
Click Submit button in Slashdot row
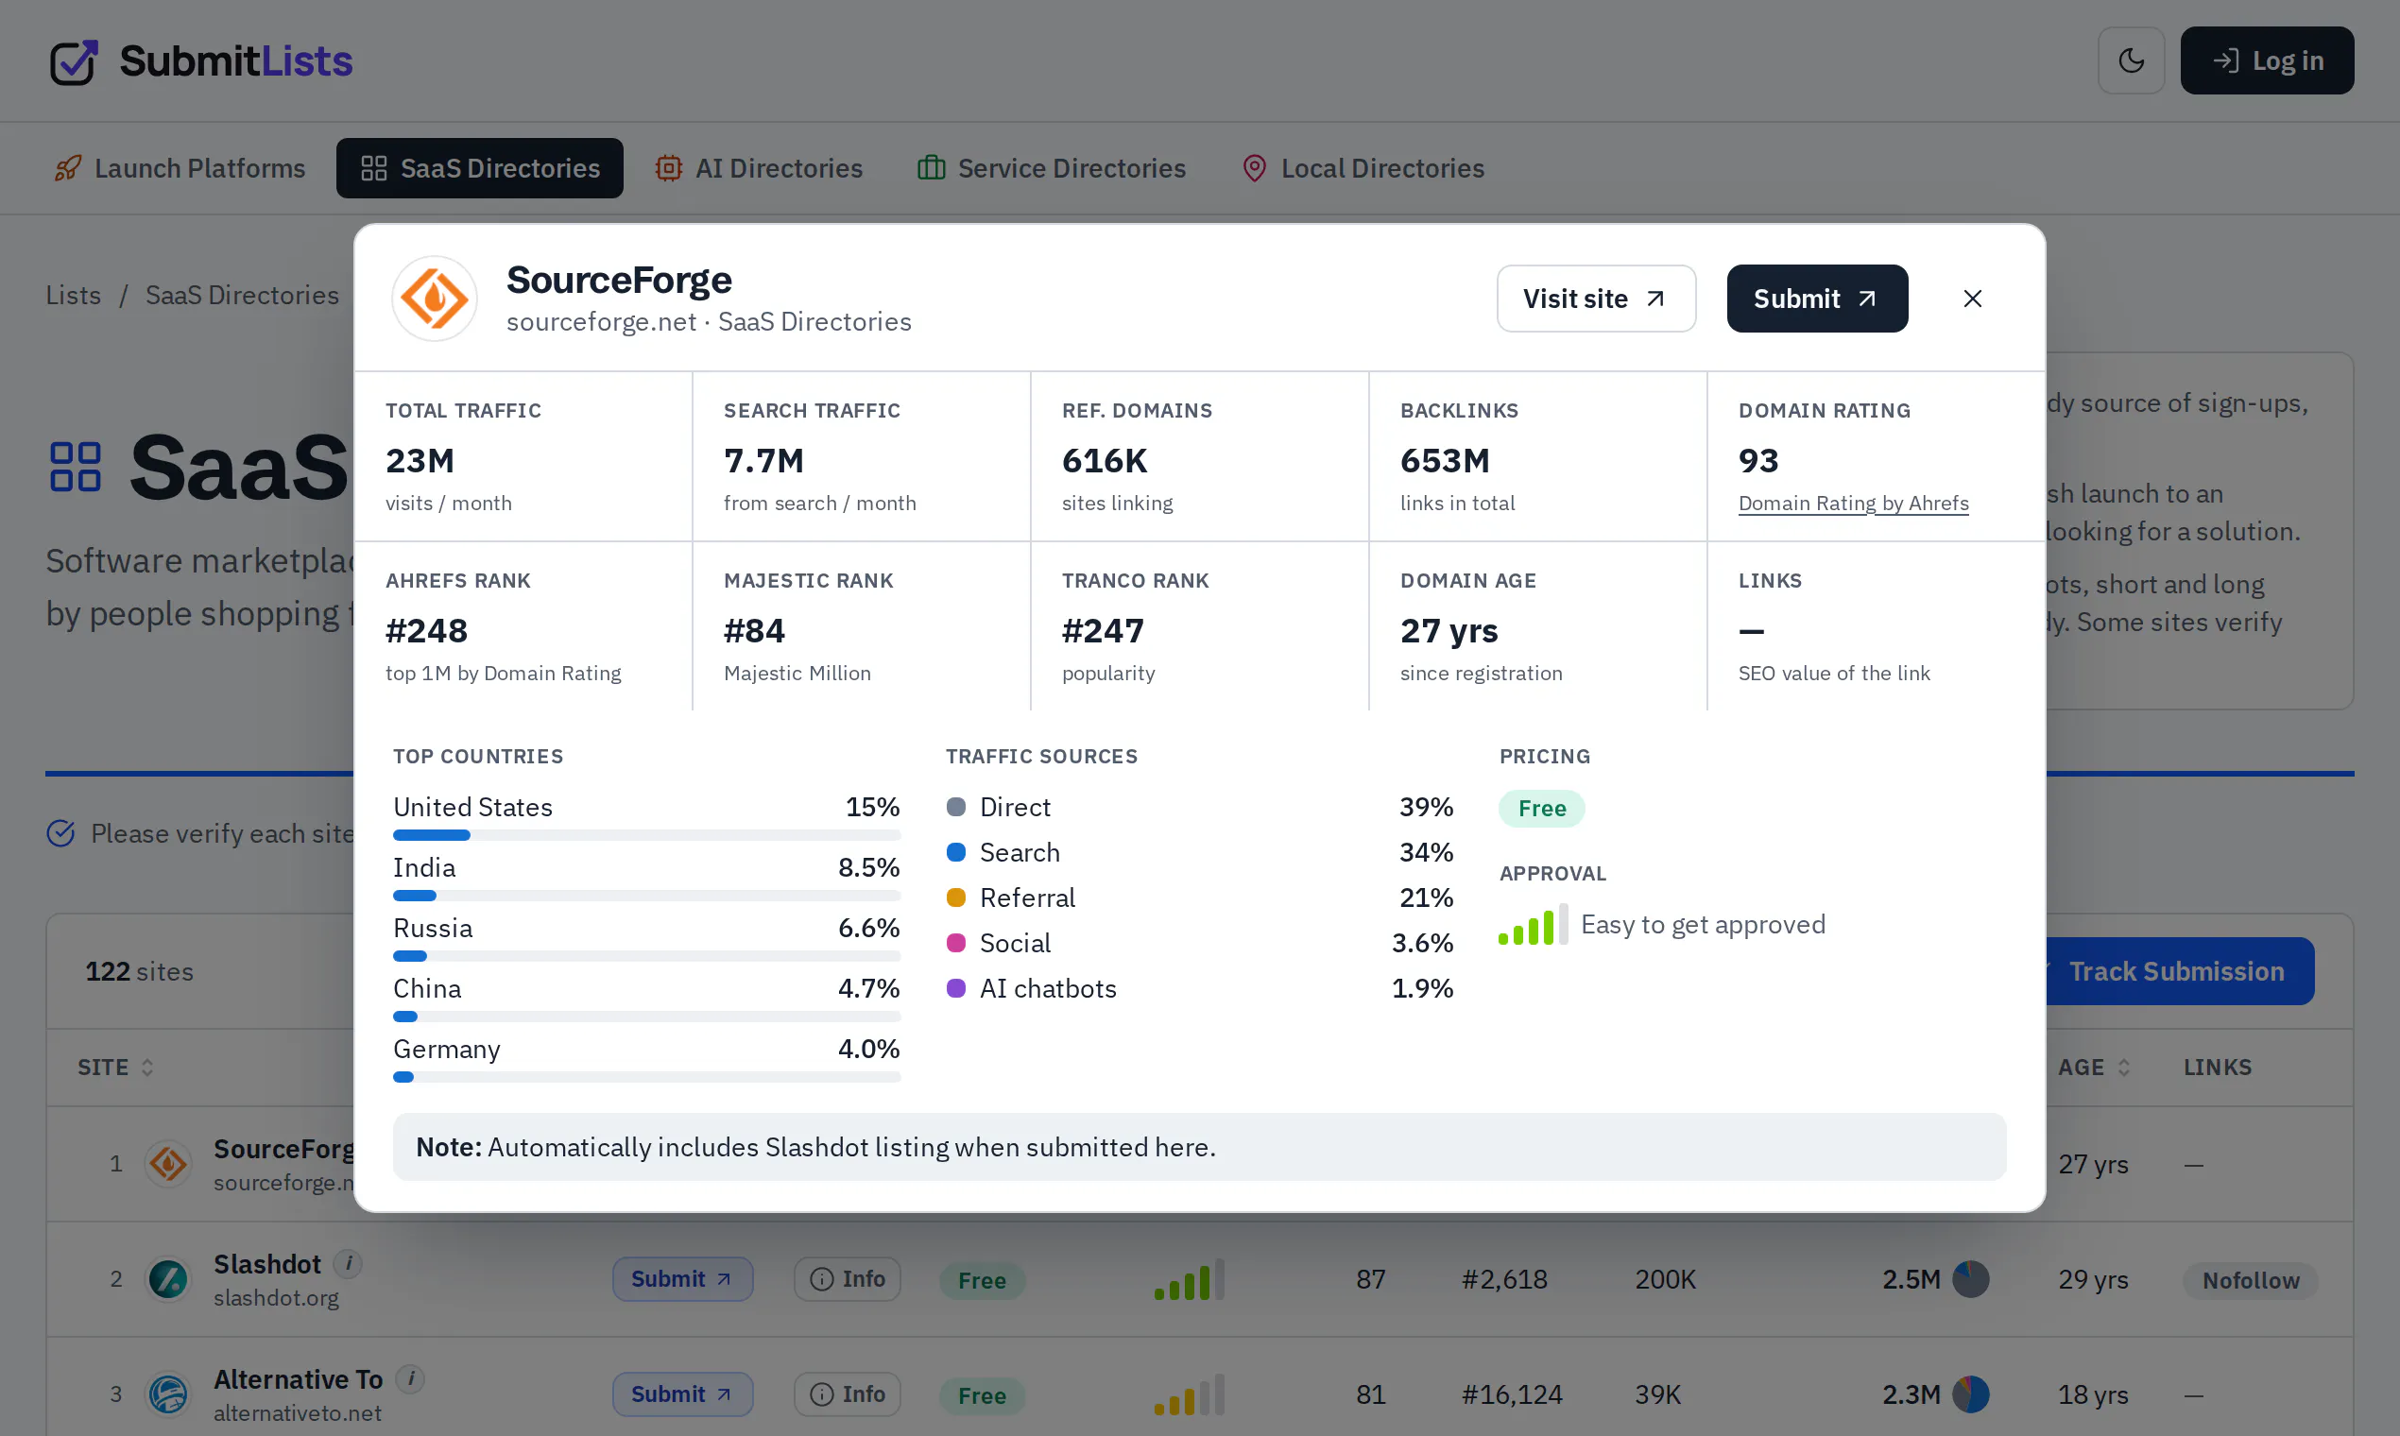[682, 1279]
